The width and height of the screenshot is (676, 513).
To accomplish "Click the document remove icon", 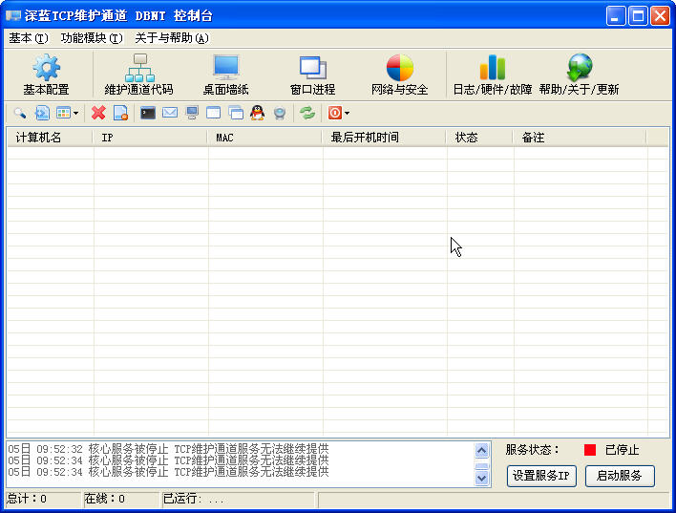I will coord(120,113).
